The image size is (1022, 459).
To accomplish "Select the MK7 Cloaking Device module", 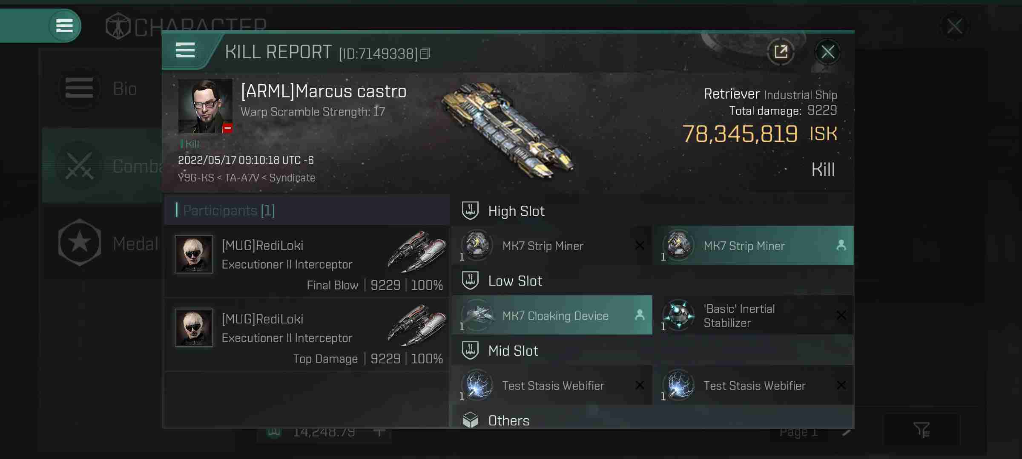I will pyautogui.click(x=552, y=315).
